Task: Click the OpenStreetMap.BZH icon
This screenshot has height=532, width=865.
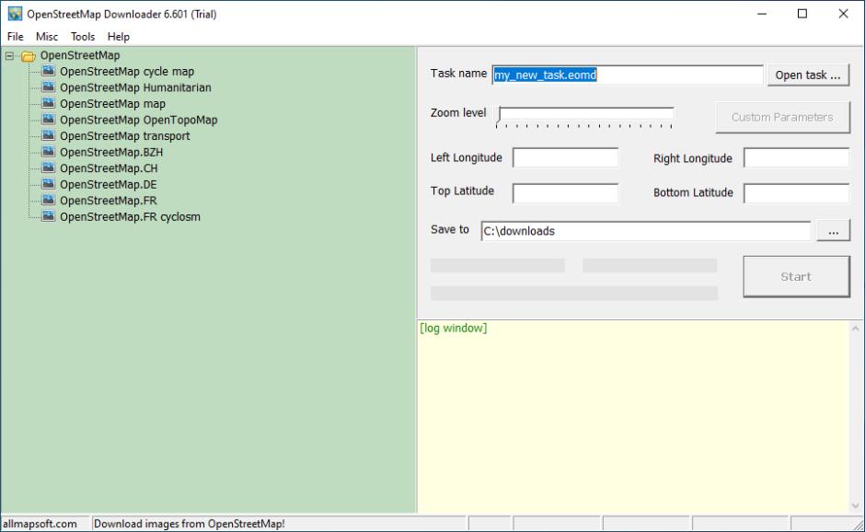Action: [x=49, y=152]
